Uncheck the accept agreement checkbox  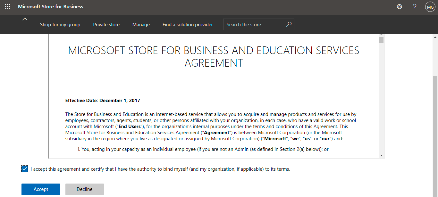coord(25,169)
